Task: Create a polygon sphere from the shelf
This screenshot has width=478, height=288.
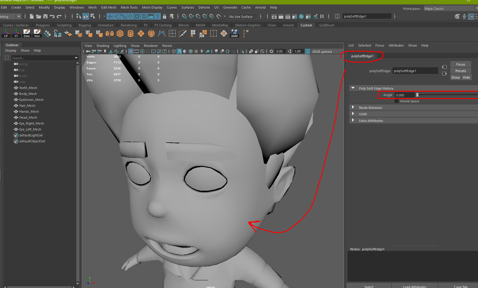Action: tap(151, 34)
